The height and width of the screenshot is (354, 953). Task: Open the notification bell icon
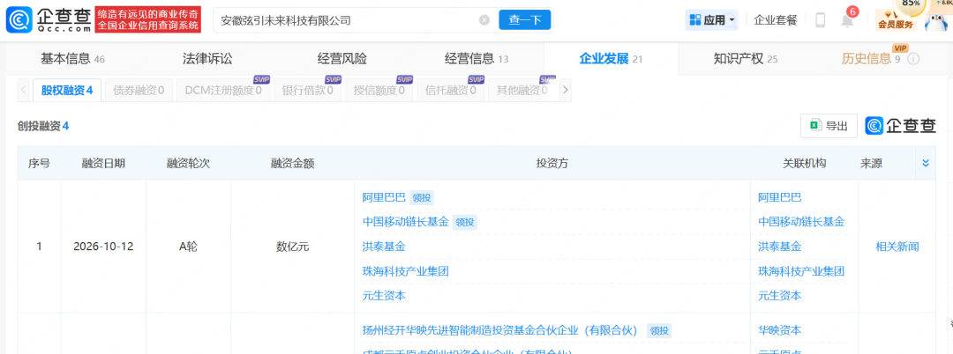(847, 20)
